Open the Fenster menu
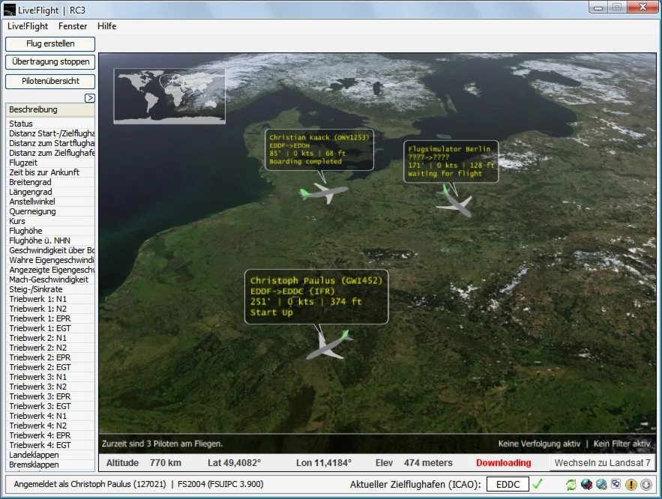 (73, 26)
